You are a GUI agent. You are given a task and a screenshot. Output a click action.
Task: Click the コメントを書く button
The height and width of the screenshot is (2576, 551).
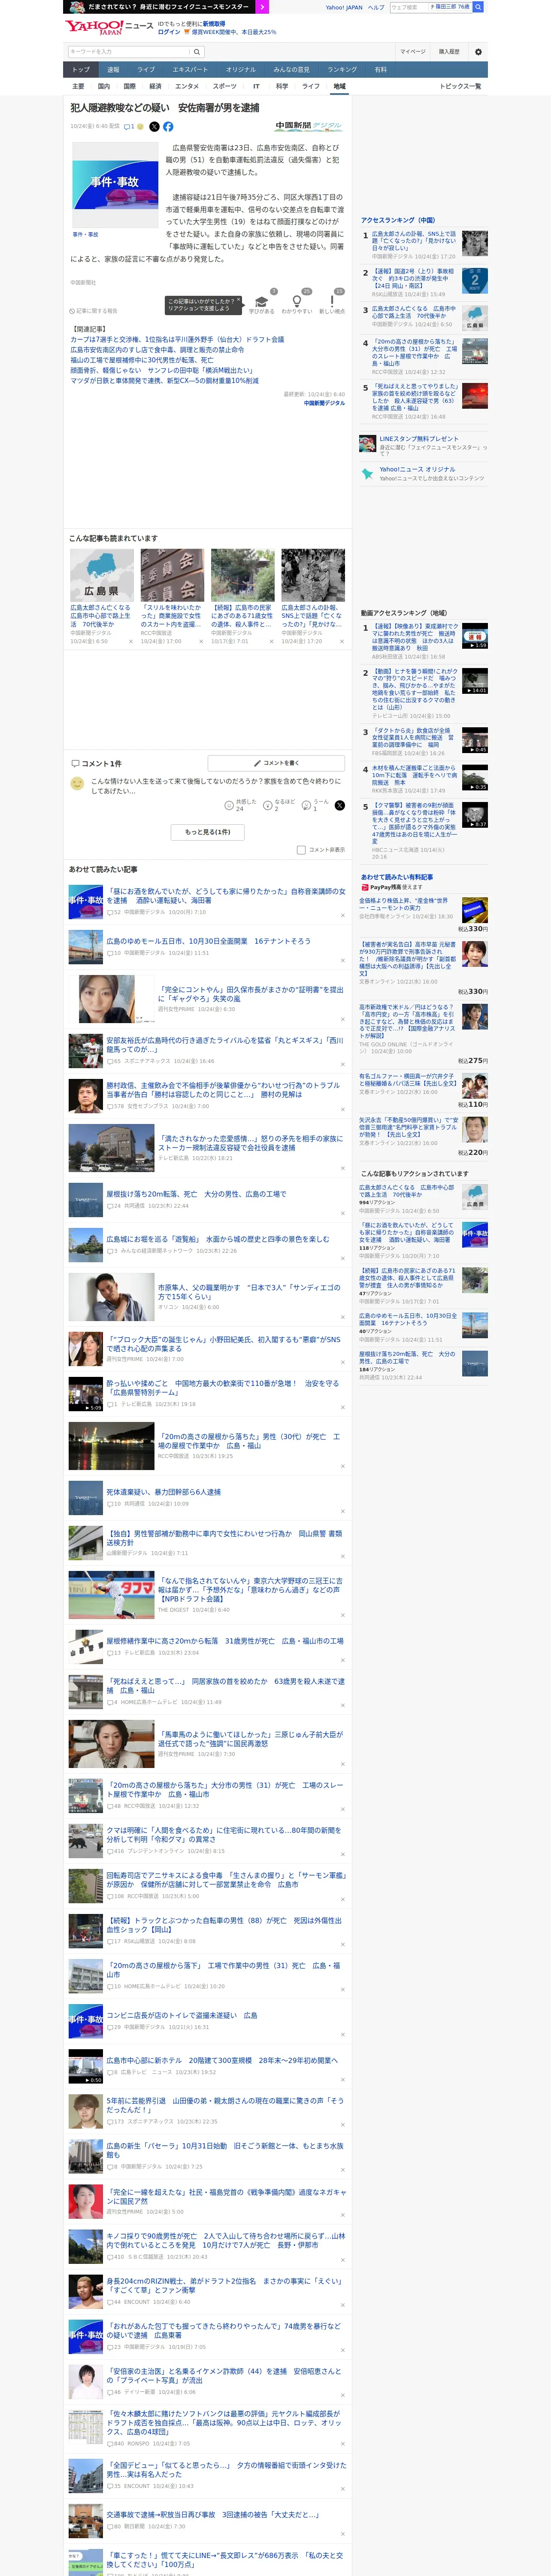(276, 763)
